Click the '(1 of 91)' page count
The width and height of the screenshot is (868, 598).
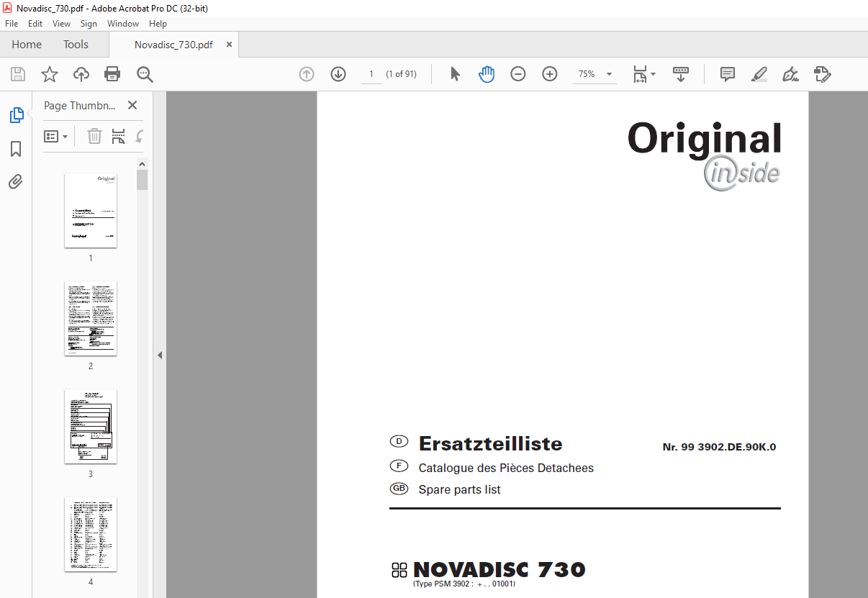401,74
